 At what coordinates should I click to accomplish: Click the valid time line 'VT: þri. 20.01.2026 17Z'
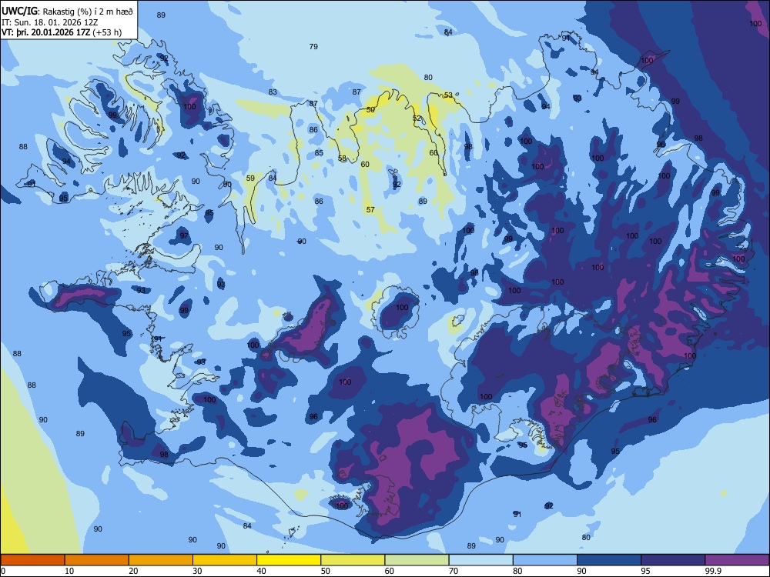(45, 32)
